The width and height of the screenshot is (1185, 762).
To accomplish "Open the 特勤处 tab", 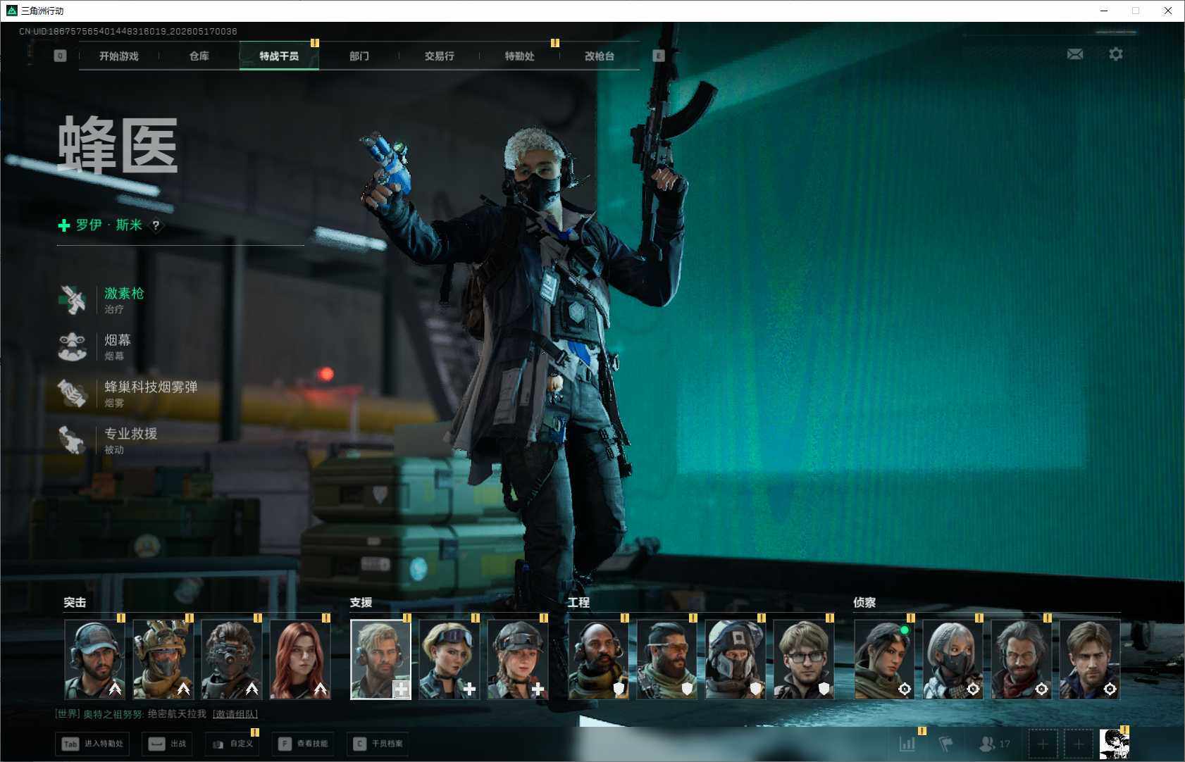I will pyautogui.click(x=520, y=56).
